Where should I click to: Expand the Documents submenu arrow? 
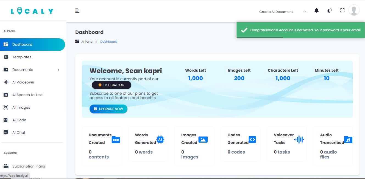pyautogui.click(x=58, y=70)
